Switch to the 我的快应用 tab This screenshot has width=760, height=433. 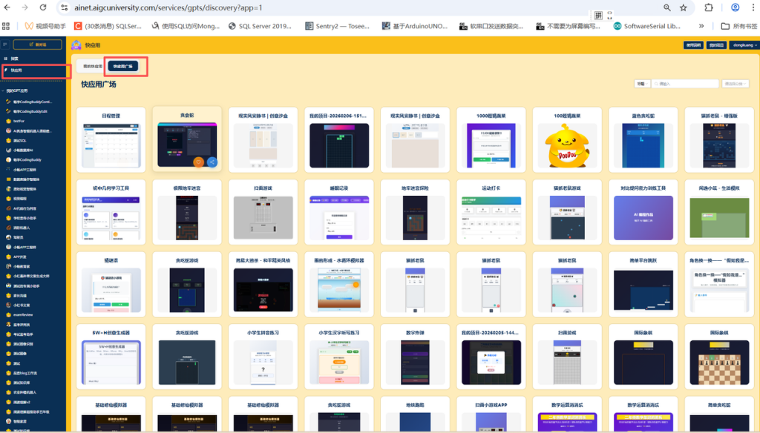tap(92, 66)
